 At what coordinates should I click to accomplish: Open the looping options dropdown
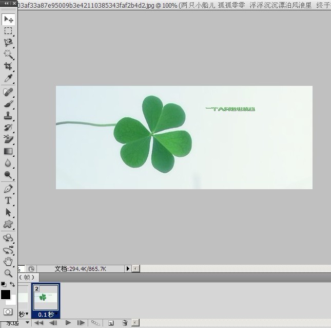27,323
